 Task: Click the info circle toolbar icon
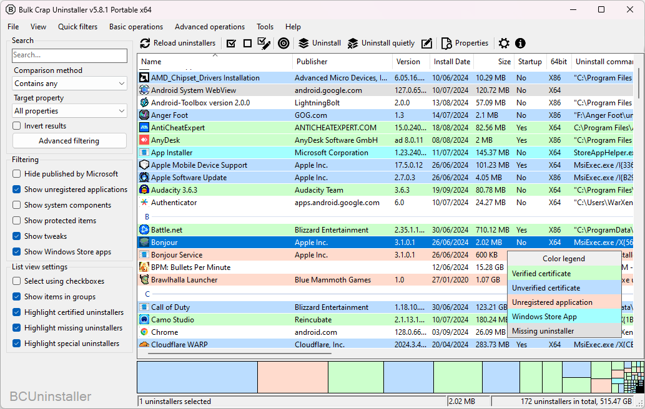pyautogui.click(x=520, y=43)
